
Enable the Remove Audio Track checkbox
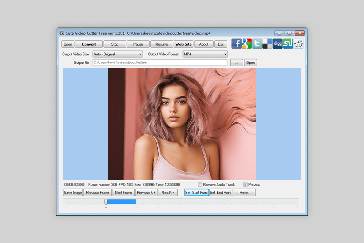tap(200, 185)
